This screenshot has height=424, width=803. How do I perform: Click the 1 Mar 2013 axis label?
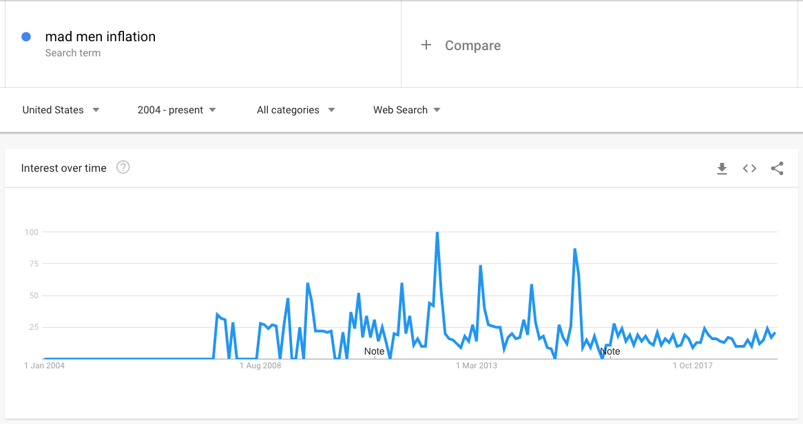[x=477, y=366]
